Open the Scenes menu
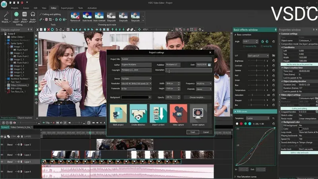This screenshot has height=179, width=318. click(26, 8)
